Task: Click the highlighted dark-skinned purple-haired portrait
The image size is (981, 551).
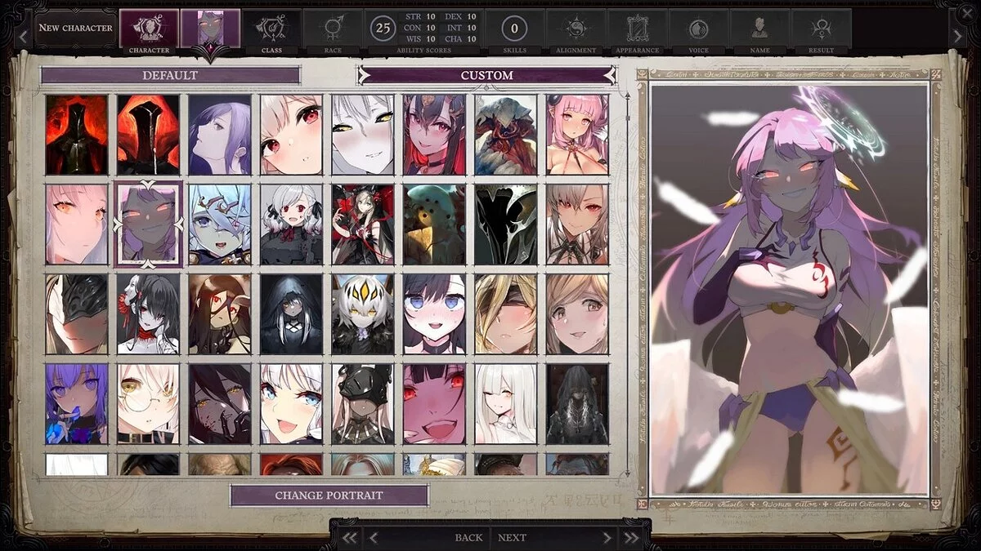Action: tap(148, 224)
